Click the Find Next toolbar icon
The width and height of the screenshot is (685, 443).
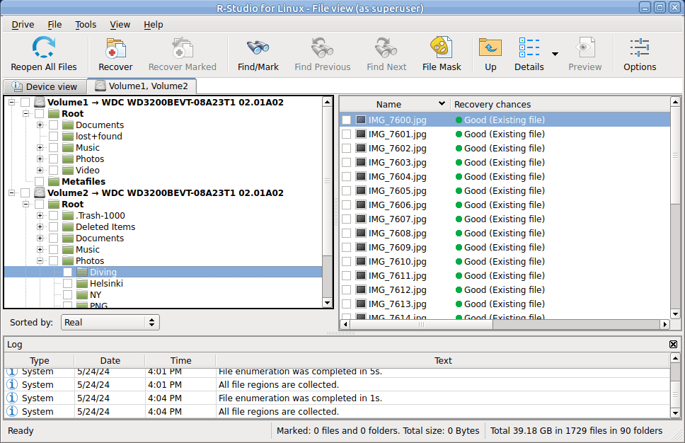point(386,48)
